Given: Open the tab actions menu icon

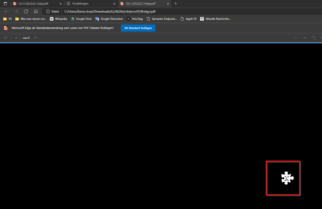Looking at the screenshot, I should 5,3.
